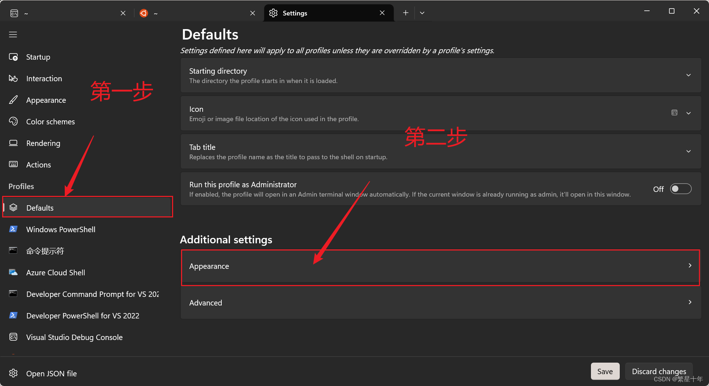Maximize the terminal window
Viewport: 709px width, 386px height.
pos(672,11)
